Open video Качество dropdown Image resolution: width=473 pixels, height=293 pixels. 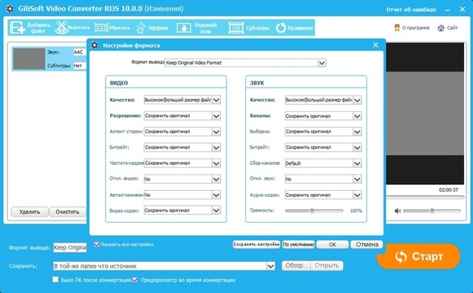tap(217, 100)
